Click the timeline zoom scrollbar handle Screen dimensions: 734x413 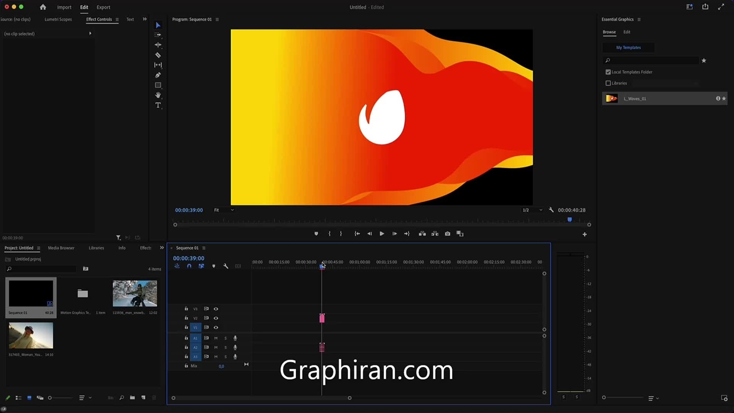tap(349, 398)
